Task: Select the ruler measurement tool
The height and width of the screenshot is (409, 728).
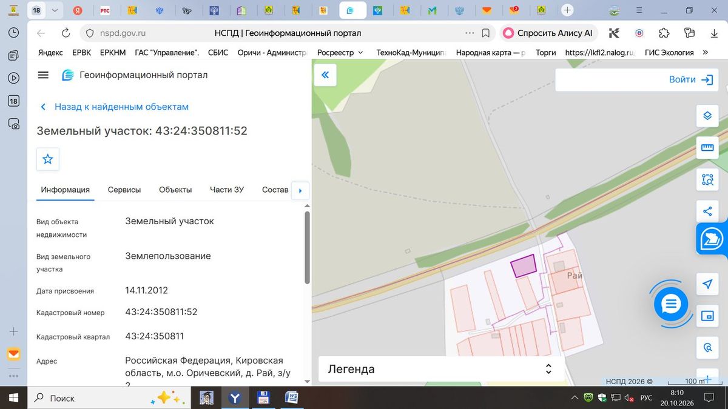Action: (707, 147)
